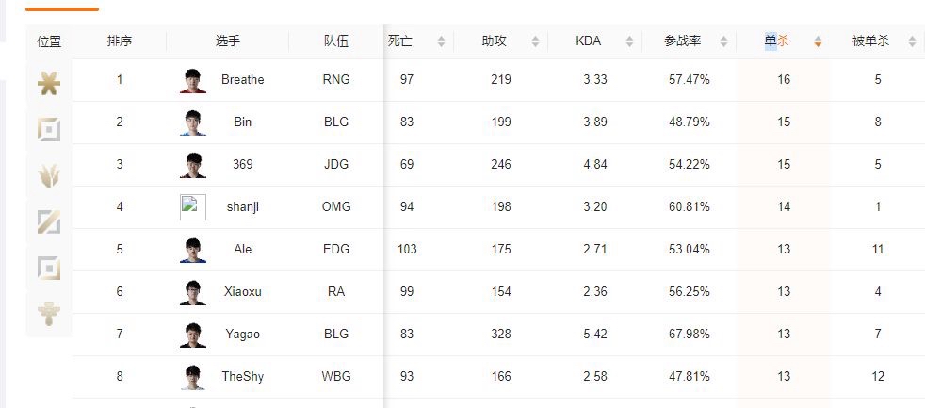Screen dimensions: 925x408
Task: Click Xiaoxu's RA team cell
Action: [336, 292]
